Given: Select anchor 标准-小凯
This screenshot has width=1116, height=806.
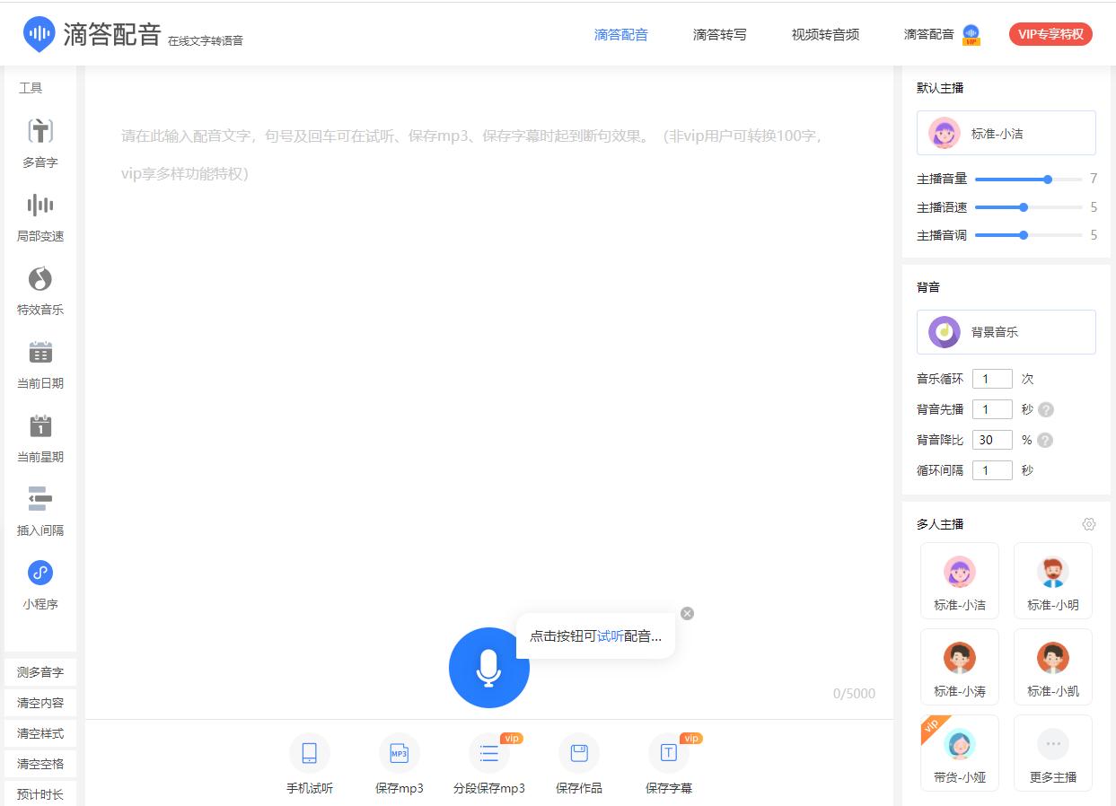Looking at the screenshot, I should pyautogui.click(x=1053, y=667).
